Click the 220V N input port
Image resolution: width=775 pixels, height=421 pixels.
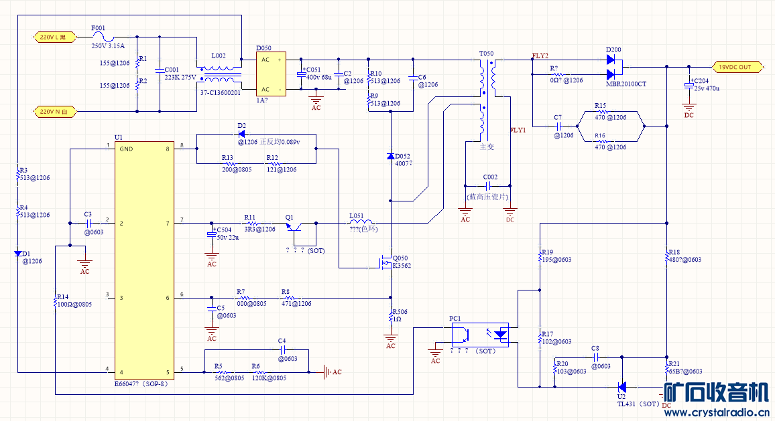(55, 112)
